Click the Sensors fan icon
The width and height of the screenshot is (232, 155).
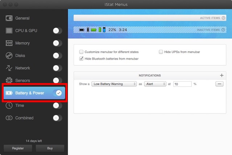point(9,80)
